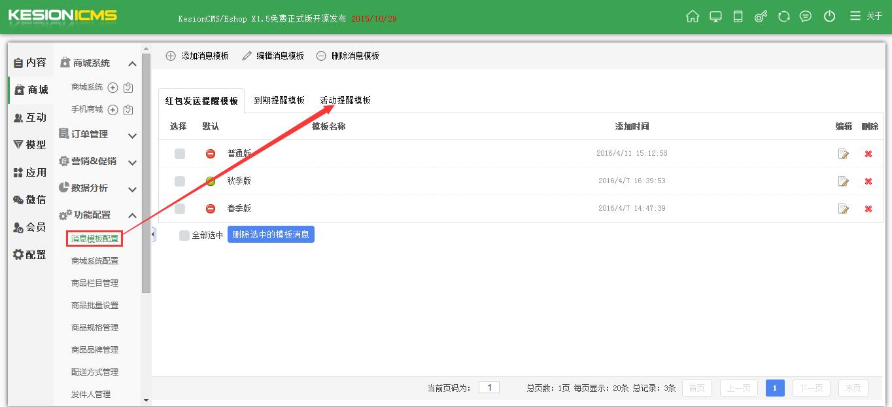Viewport: 892px width, 407px height.
Task: Check the checkbox for 秋季版 row
Action: (180, 181)
